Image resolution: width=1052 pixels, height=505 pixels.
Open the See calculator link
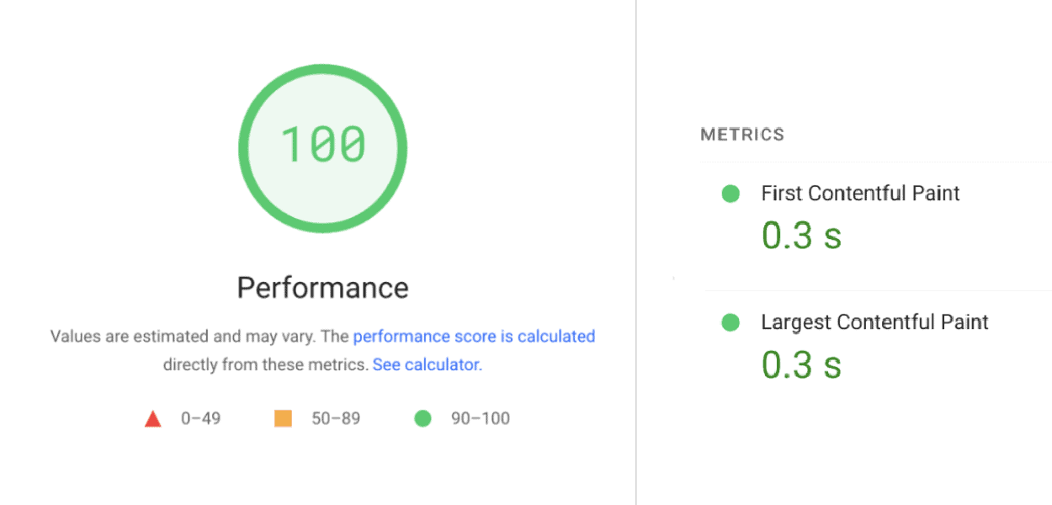(425, 364)
